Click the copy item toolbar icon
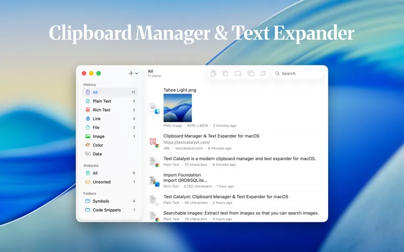Screen dimensions: 404x252 225,73
